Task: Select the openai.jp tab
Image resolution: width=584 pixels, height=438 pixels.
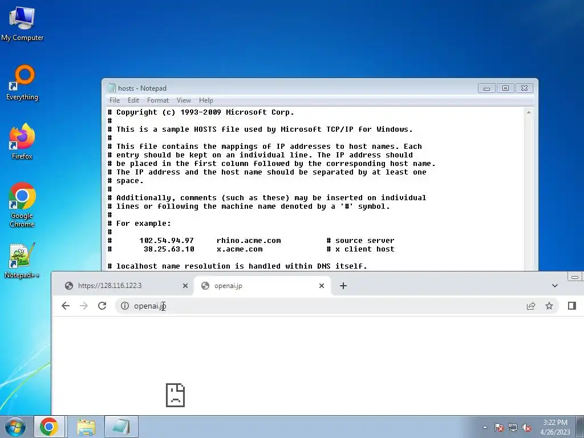Action: [262, 286]
